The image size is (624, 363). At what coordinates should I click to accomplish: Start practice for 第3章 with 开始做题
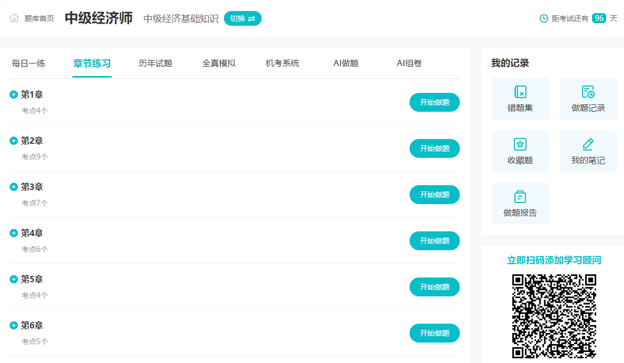click(434, 195)
